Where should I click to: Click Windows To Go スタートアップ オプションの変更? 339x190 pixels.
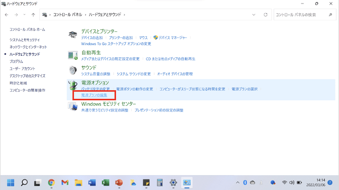click(x=116, y=44)
